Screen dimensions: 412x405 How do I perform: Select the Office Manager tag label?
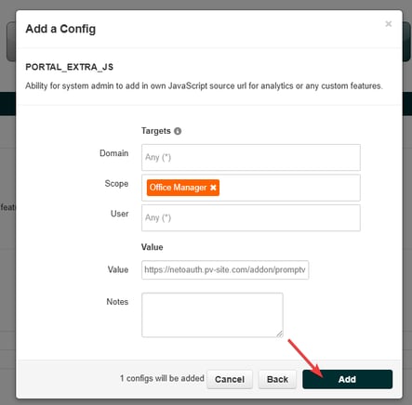tap(178, 188)
